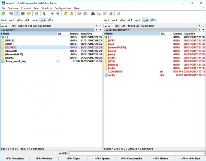Sort the left panel by Nome column
Image resolution: width=206 pixels, height=161 pixels.
[29, 33]
